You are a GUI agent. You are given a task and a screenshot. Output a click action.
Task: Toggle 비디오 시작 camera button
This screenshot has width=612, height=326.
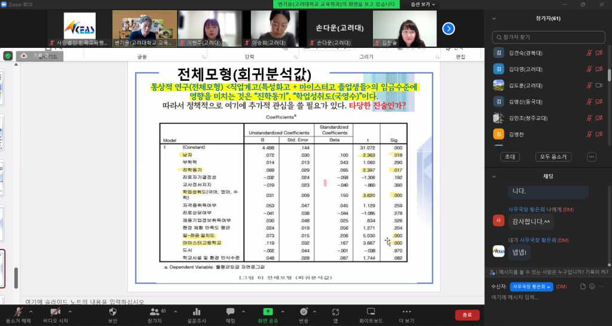coord(55,312)
